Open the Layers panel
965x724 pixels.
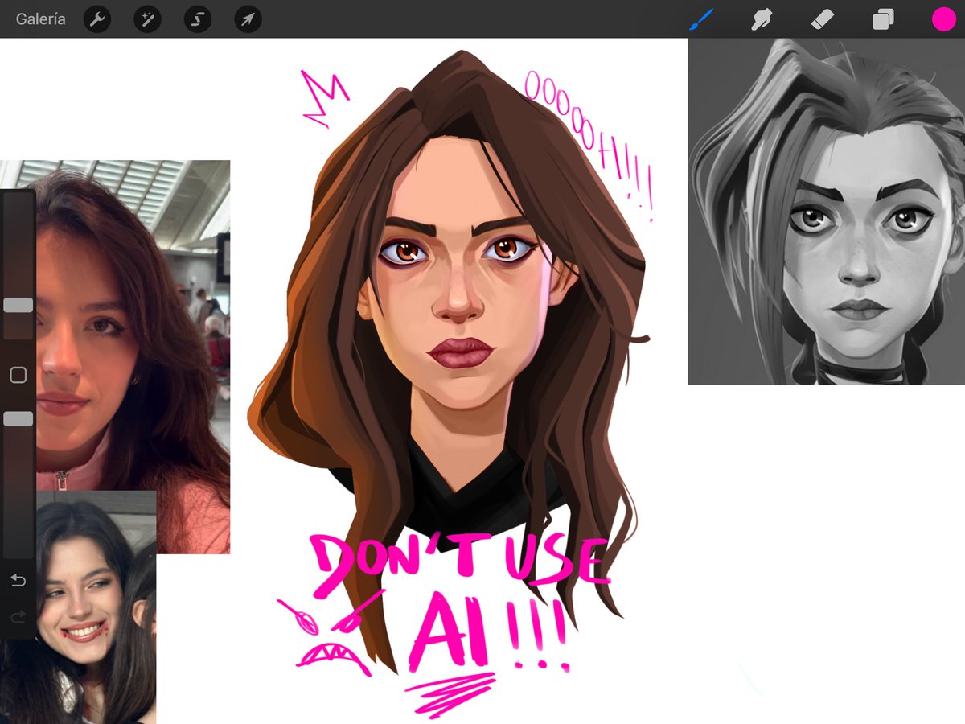[x=883, y=19]
